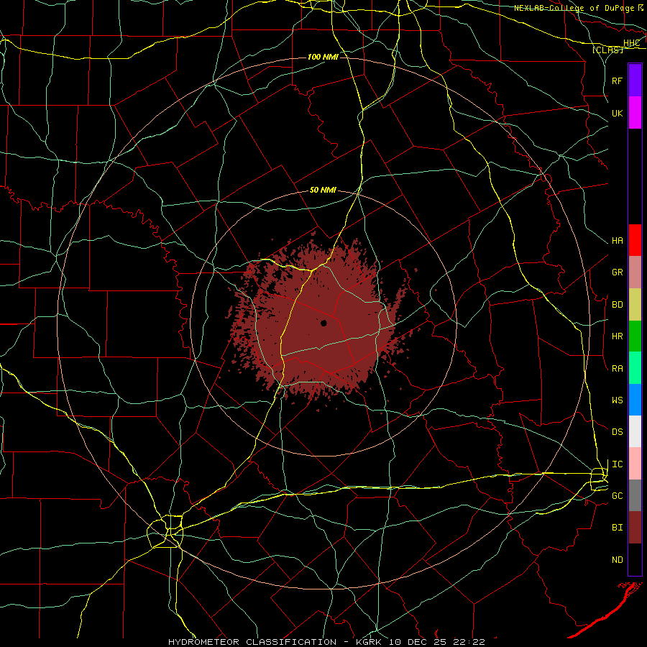647x647 pixels.
Task: Click the RF legend label
Action: point(617,81)
